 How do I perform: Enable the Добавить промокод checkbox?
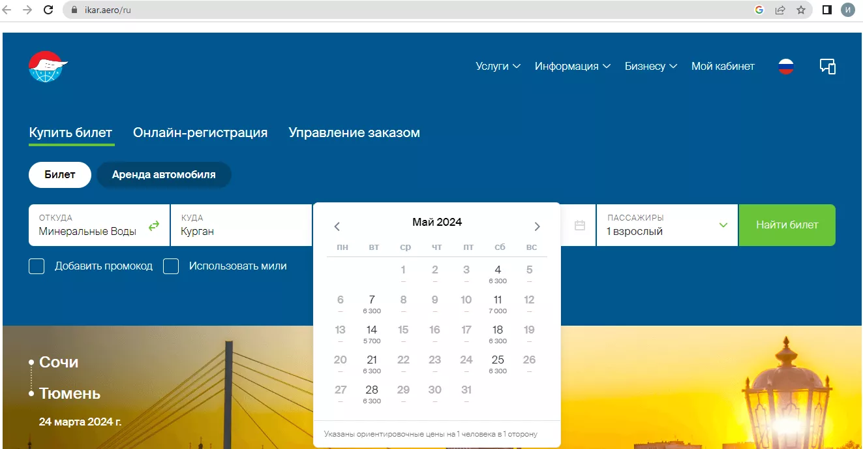[37, 266]
